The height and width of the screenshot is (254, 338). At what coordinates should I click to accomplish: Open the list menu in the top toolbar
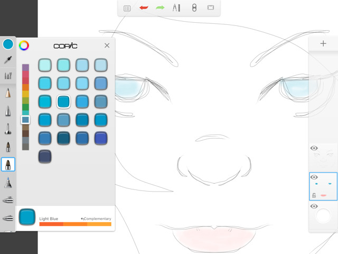pyautogui.click(x=127, y=8)
